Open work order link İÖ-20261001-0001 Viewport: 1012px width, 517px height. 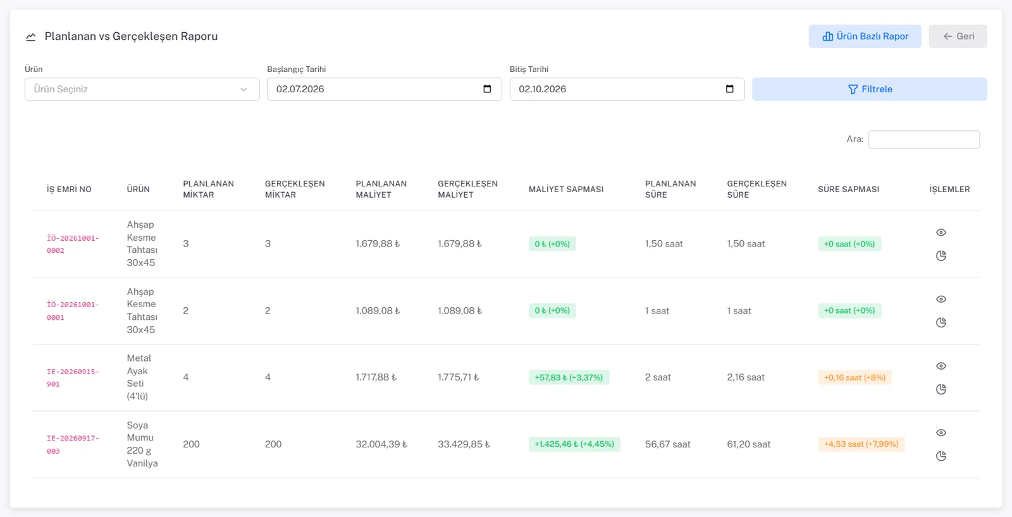(x=73, y=311)
